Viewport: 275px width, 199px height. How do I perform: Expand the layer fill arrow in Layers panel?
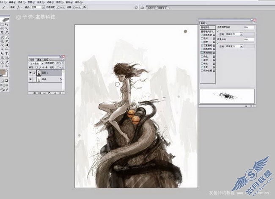pos(63,67)
